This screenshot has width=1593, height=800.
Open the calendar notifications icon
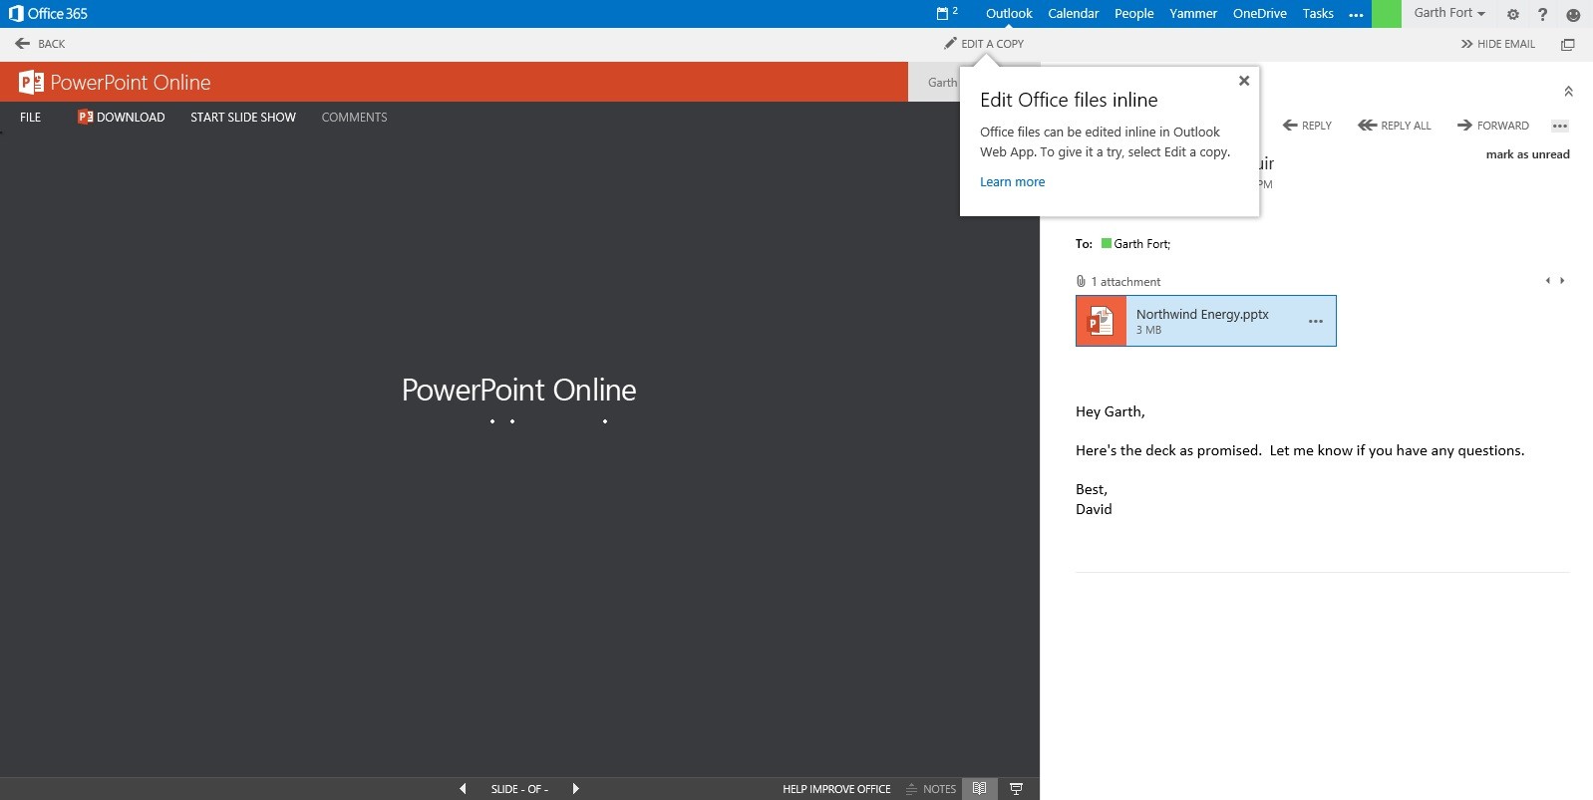tap(946, 13)
